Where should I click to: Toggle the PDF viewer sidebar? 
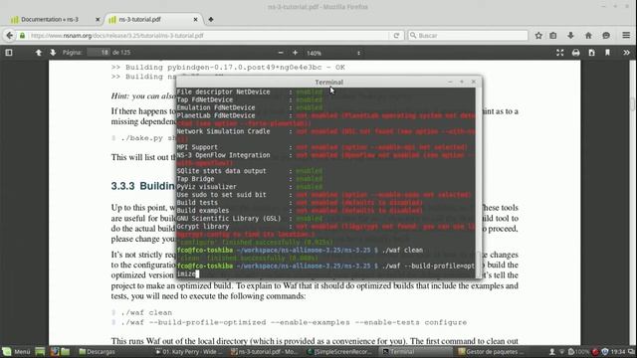point(9,53)
